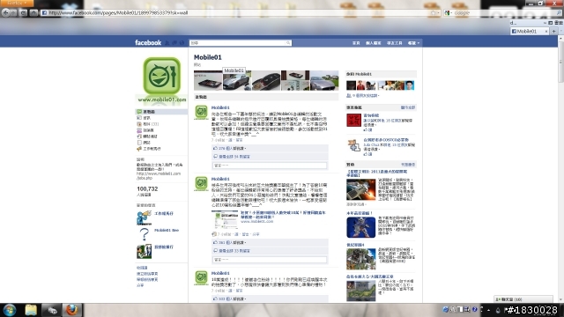Open the Gundam robot sponsored ad image

pyautogui.click(x=360, y=227)
